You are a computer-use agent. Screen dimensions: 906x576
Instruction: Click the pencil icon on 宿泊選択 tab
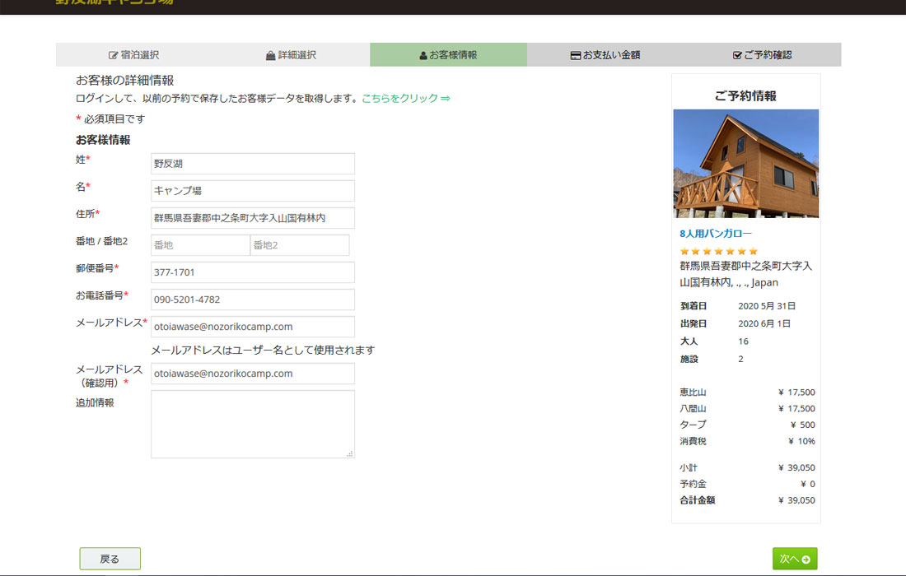click(x=113, y=54)
